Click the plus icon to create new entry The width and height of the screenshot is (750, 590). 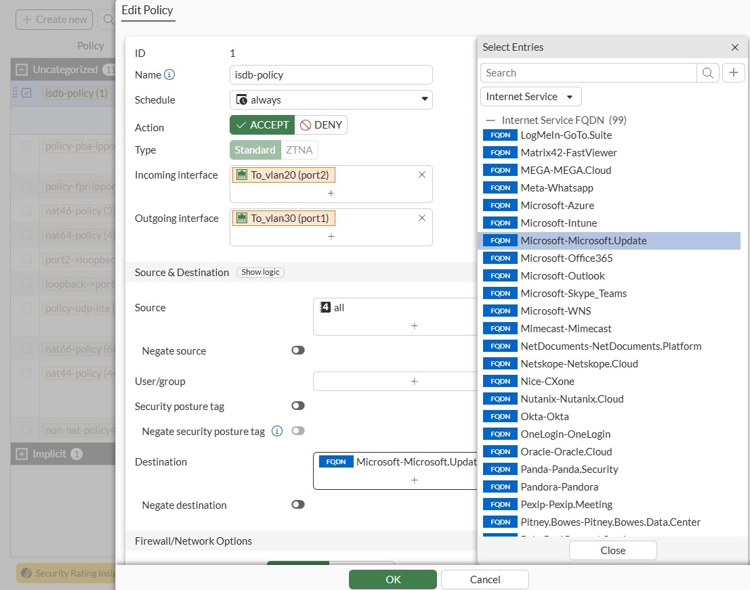(733, 73)
